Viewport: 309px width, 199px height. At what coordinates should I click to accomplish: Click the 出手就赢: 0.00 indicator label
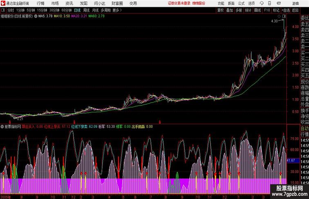(x=142, y=127)
